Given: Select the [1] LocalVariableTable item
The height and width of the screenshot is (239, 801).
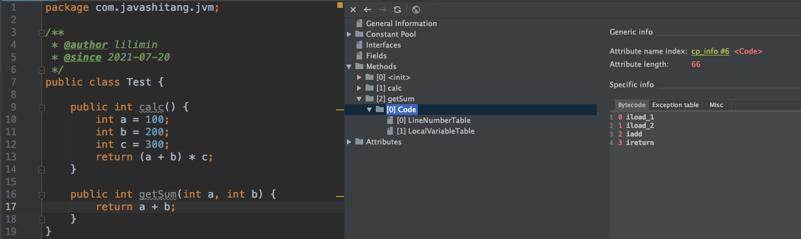Looking at the screenshot, I should pyautogui.click(x=435, y=131).
